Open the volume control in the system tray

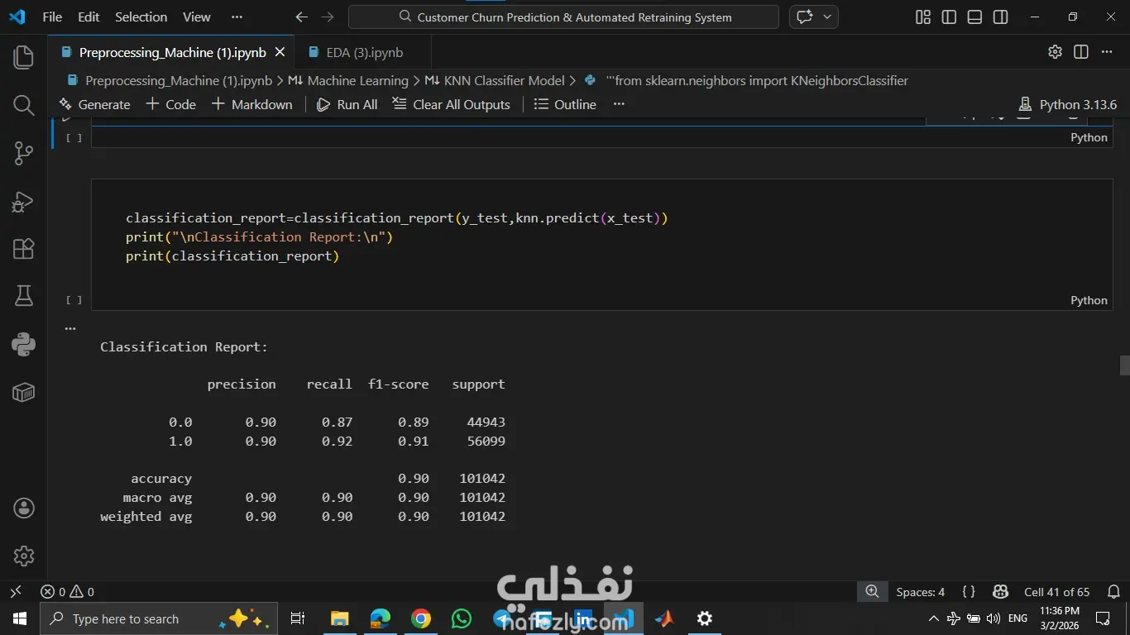pos(994,618)
